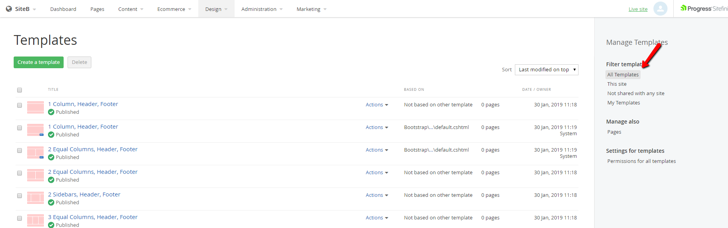The width and height of the screenshot is (728, 228).
Task: Click "0 pages" in the 2 Sidebars row
Action: [490, 195]
